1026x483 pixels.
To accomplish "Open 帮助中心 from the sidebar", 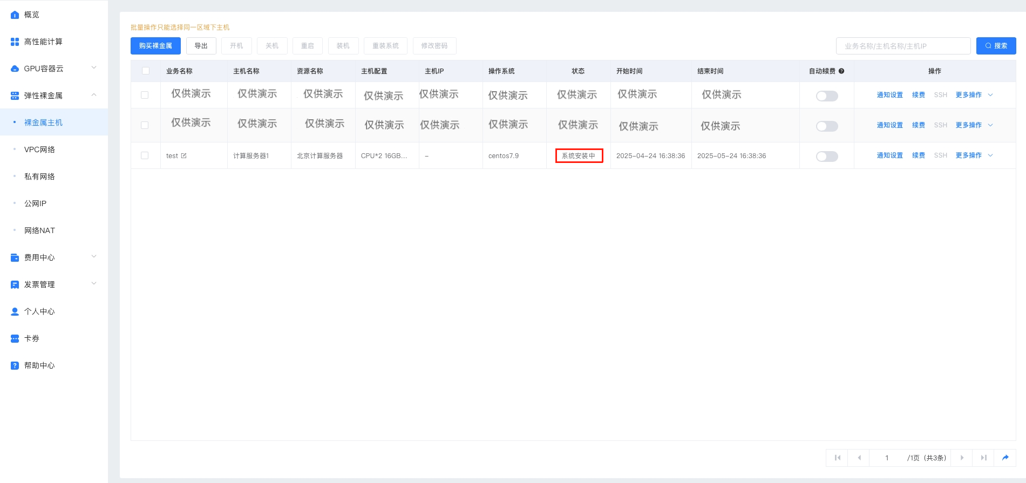I will coord(39,365).
